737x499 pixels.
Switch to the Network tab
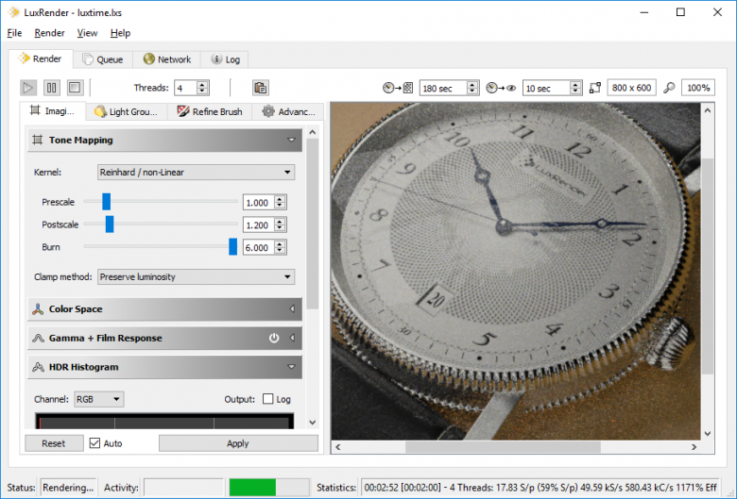167,59
